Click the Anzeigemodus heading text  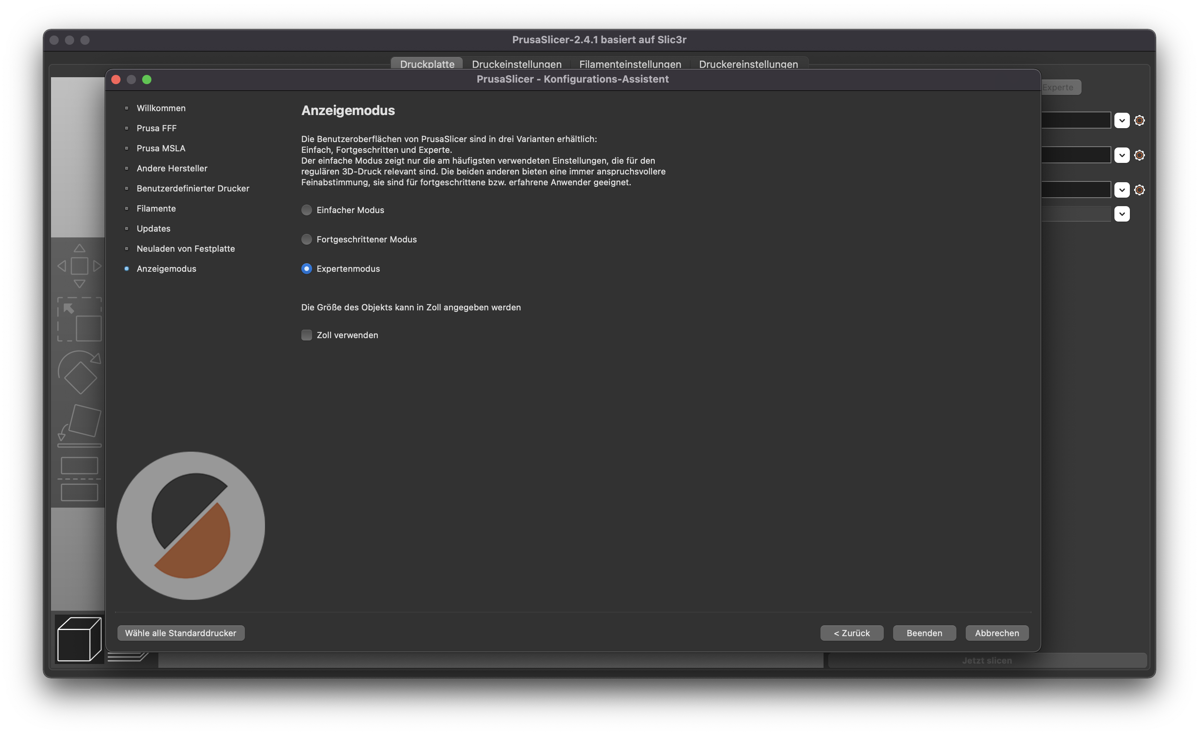(x=348, y=110)
